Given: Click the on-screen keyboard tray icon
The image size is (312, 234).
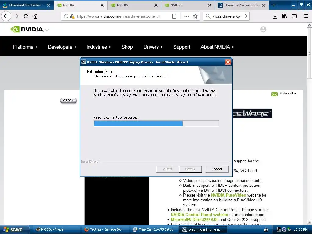Looking at the screenshot, I should click(x=266, y=230).
